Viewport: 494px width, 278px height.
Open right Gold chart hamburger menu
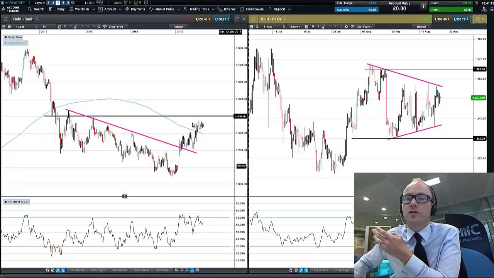click(x=253, y=19)
